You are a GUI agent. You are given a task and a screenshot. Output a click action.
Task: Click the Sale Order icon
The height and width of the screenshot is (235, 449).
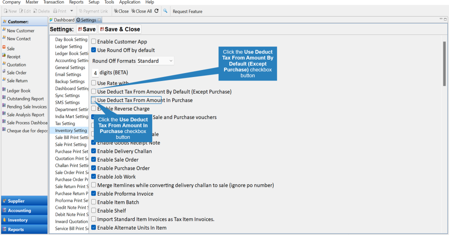click(4, 72)
